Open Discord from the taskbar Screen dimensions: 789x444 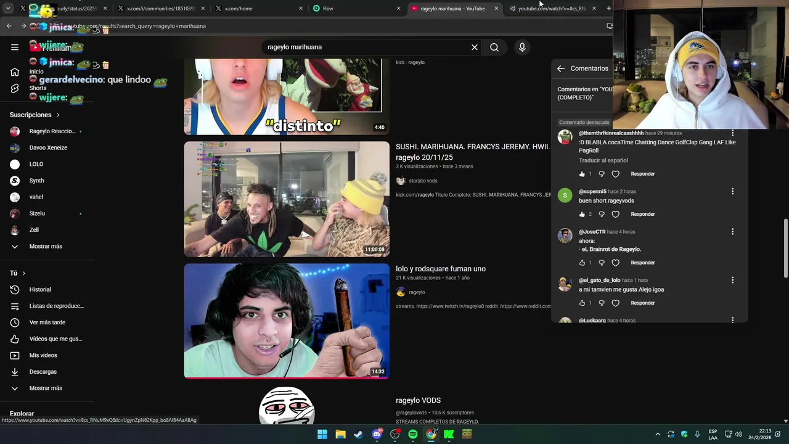pos(377,434)
